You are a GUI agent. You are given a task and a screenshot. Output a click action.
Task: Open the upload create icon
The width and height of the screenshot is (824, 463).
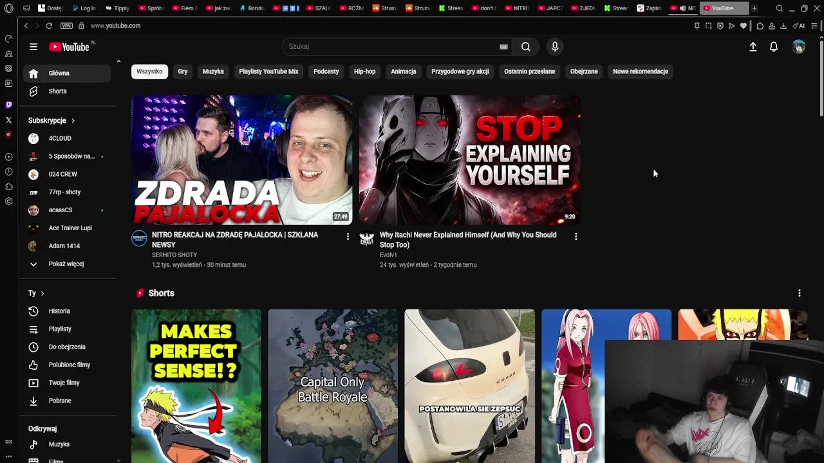point(753,47)
